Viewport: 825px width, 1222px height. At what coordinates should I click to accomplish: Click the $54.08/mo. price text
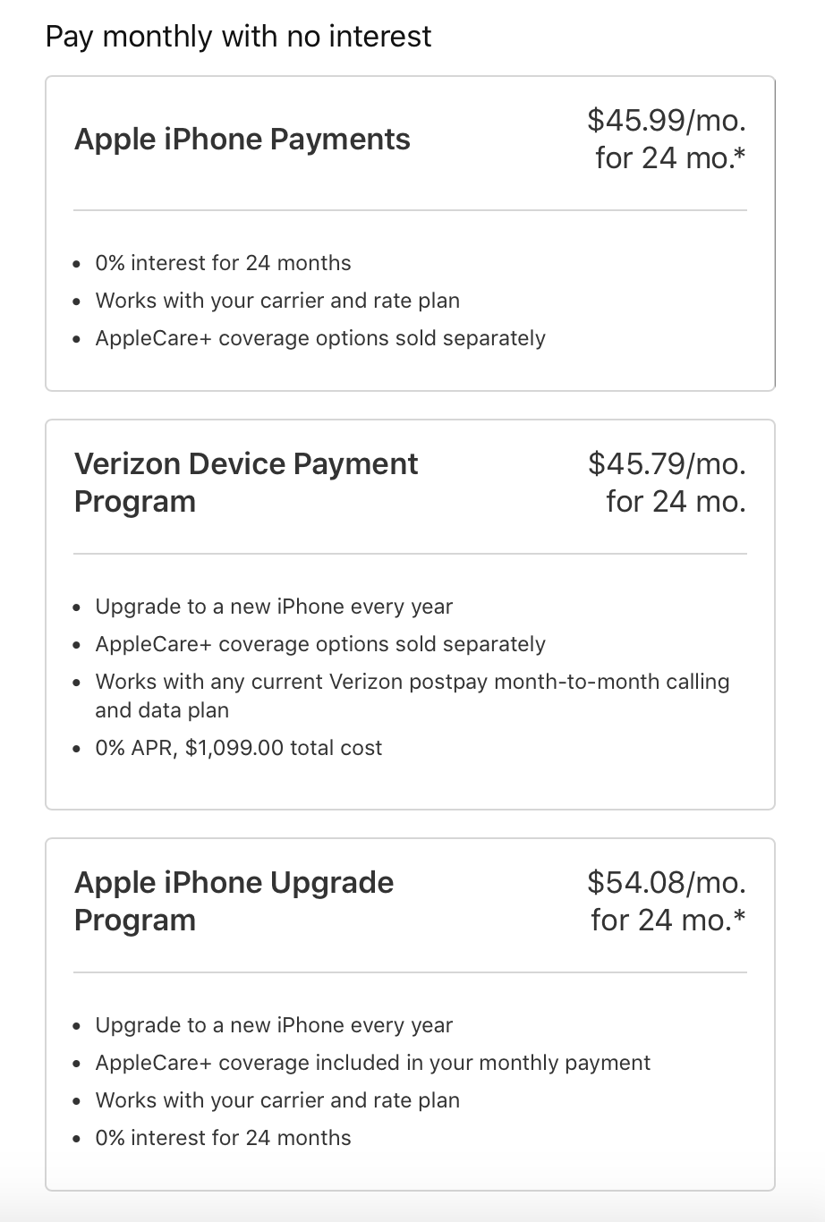667,881
